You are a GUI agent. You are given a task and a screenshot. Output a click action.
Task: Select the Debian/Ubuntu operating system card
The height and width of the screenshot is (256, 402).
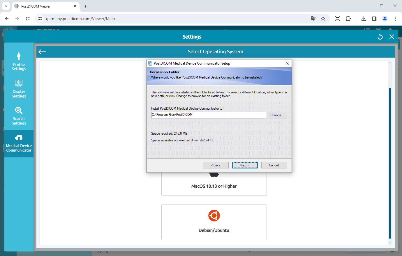tap(214, 222)
